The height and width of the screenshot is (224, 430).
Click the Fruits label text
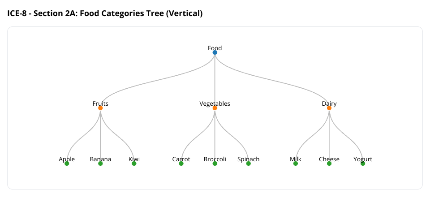coord(100,103)
